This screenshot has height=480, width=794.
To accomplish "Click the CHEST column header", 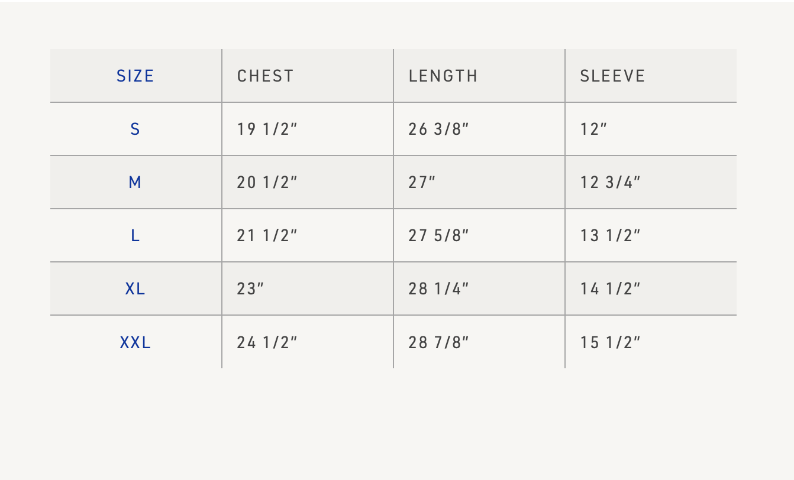I will point(266,76).
